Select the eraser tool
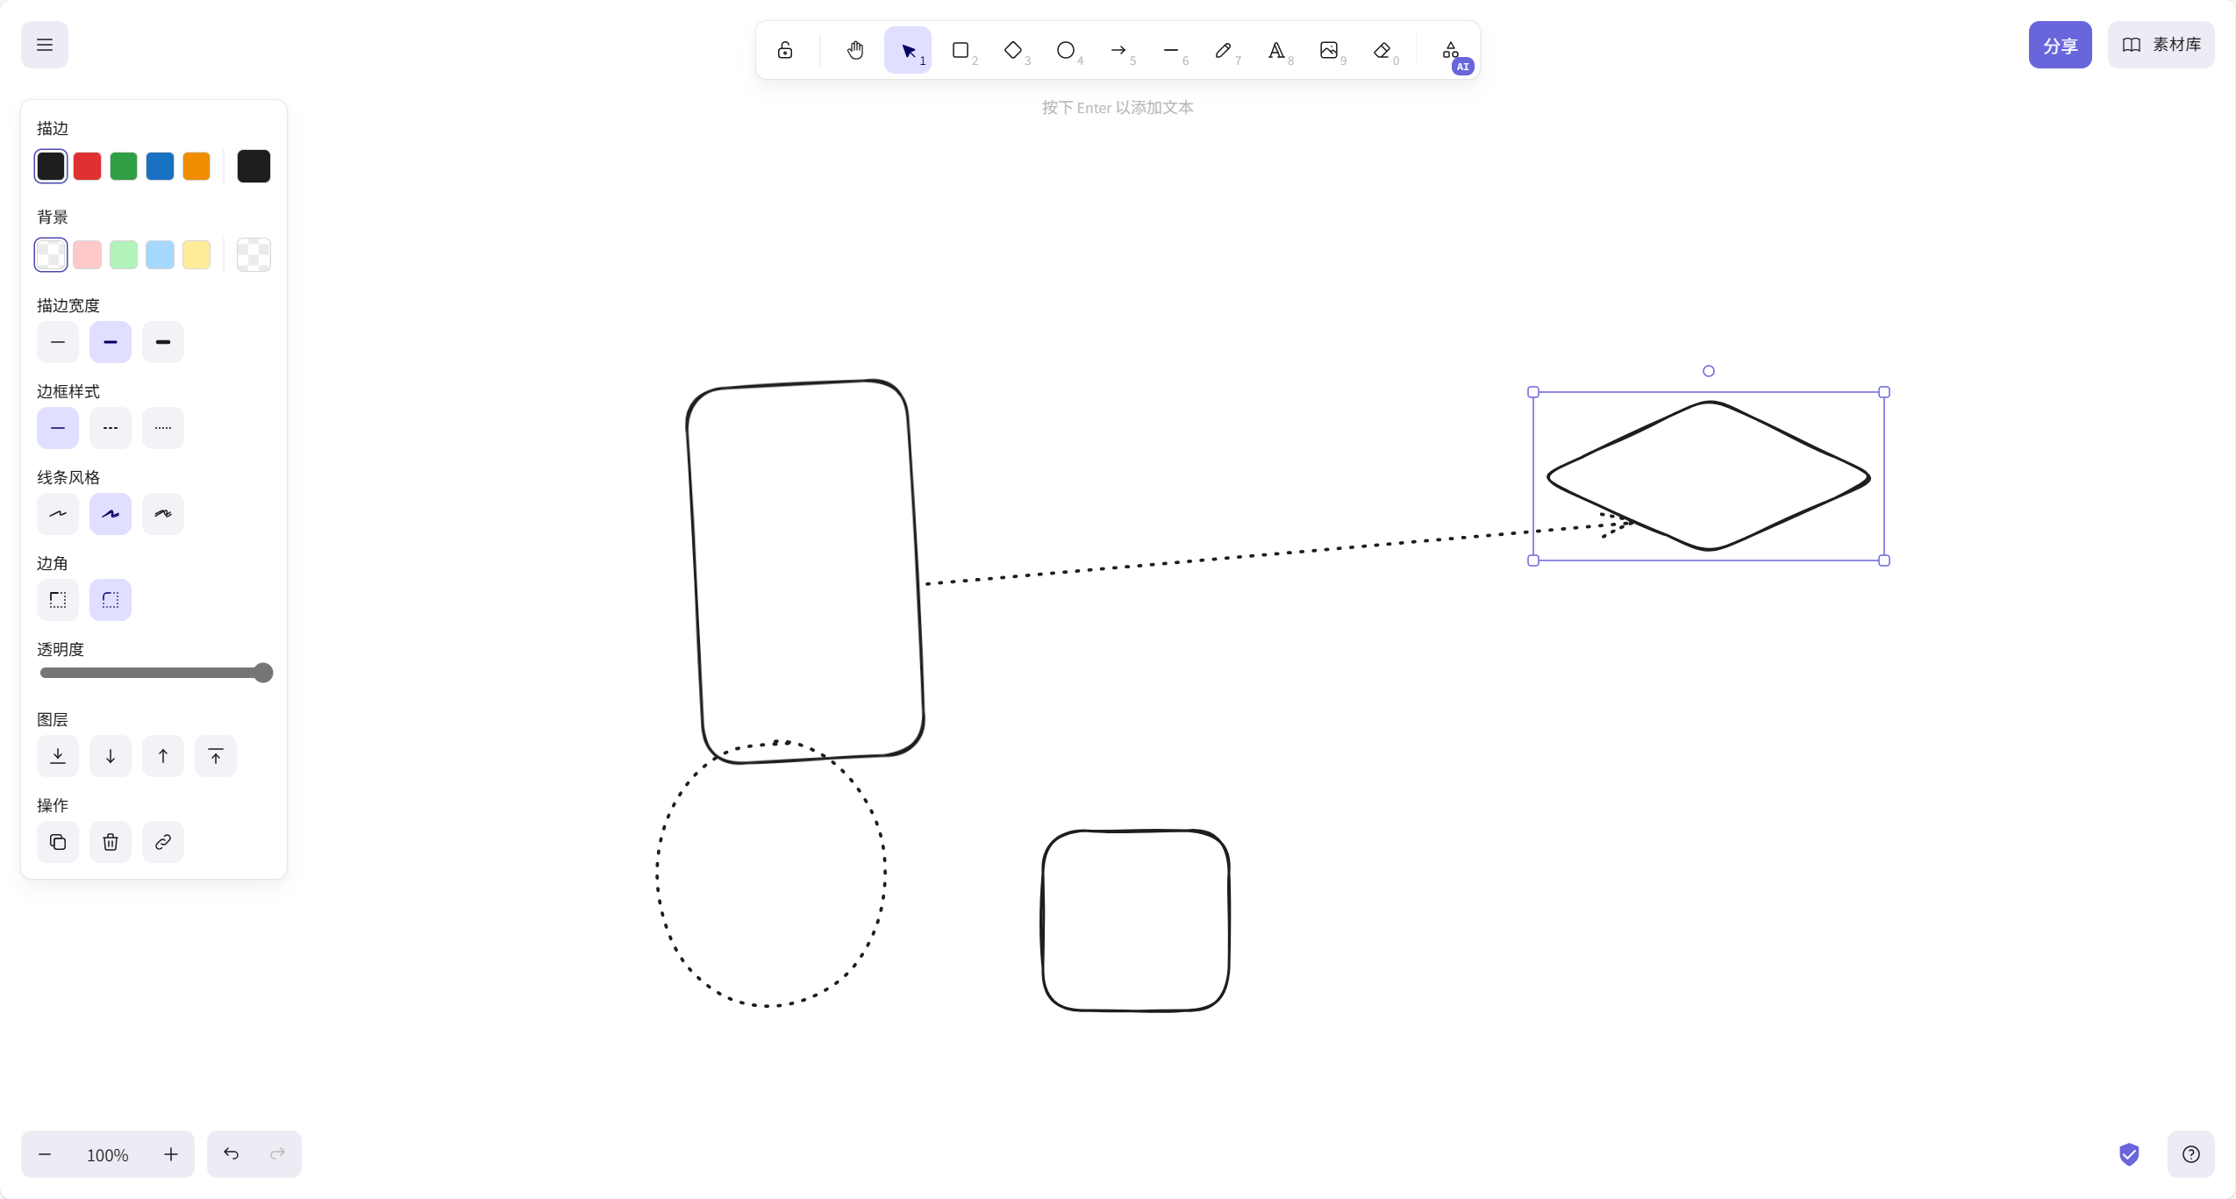This screenshot has width=2236, height=1199. point(1382,50)
